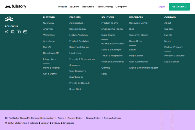The width and height of the screenshot is (195, 130).
Task: Open the Solutions navigation menu
Action: (74, 7)
